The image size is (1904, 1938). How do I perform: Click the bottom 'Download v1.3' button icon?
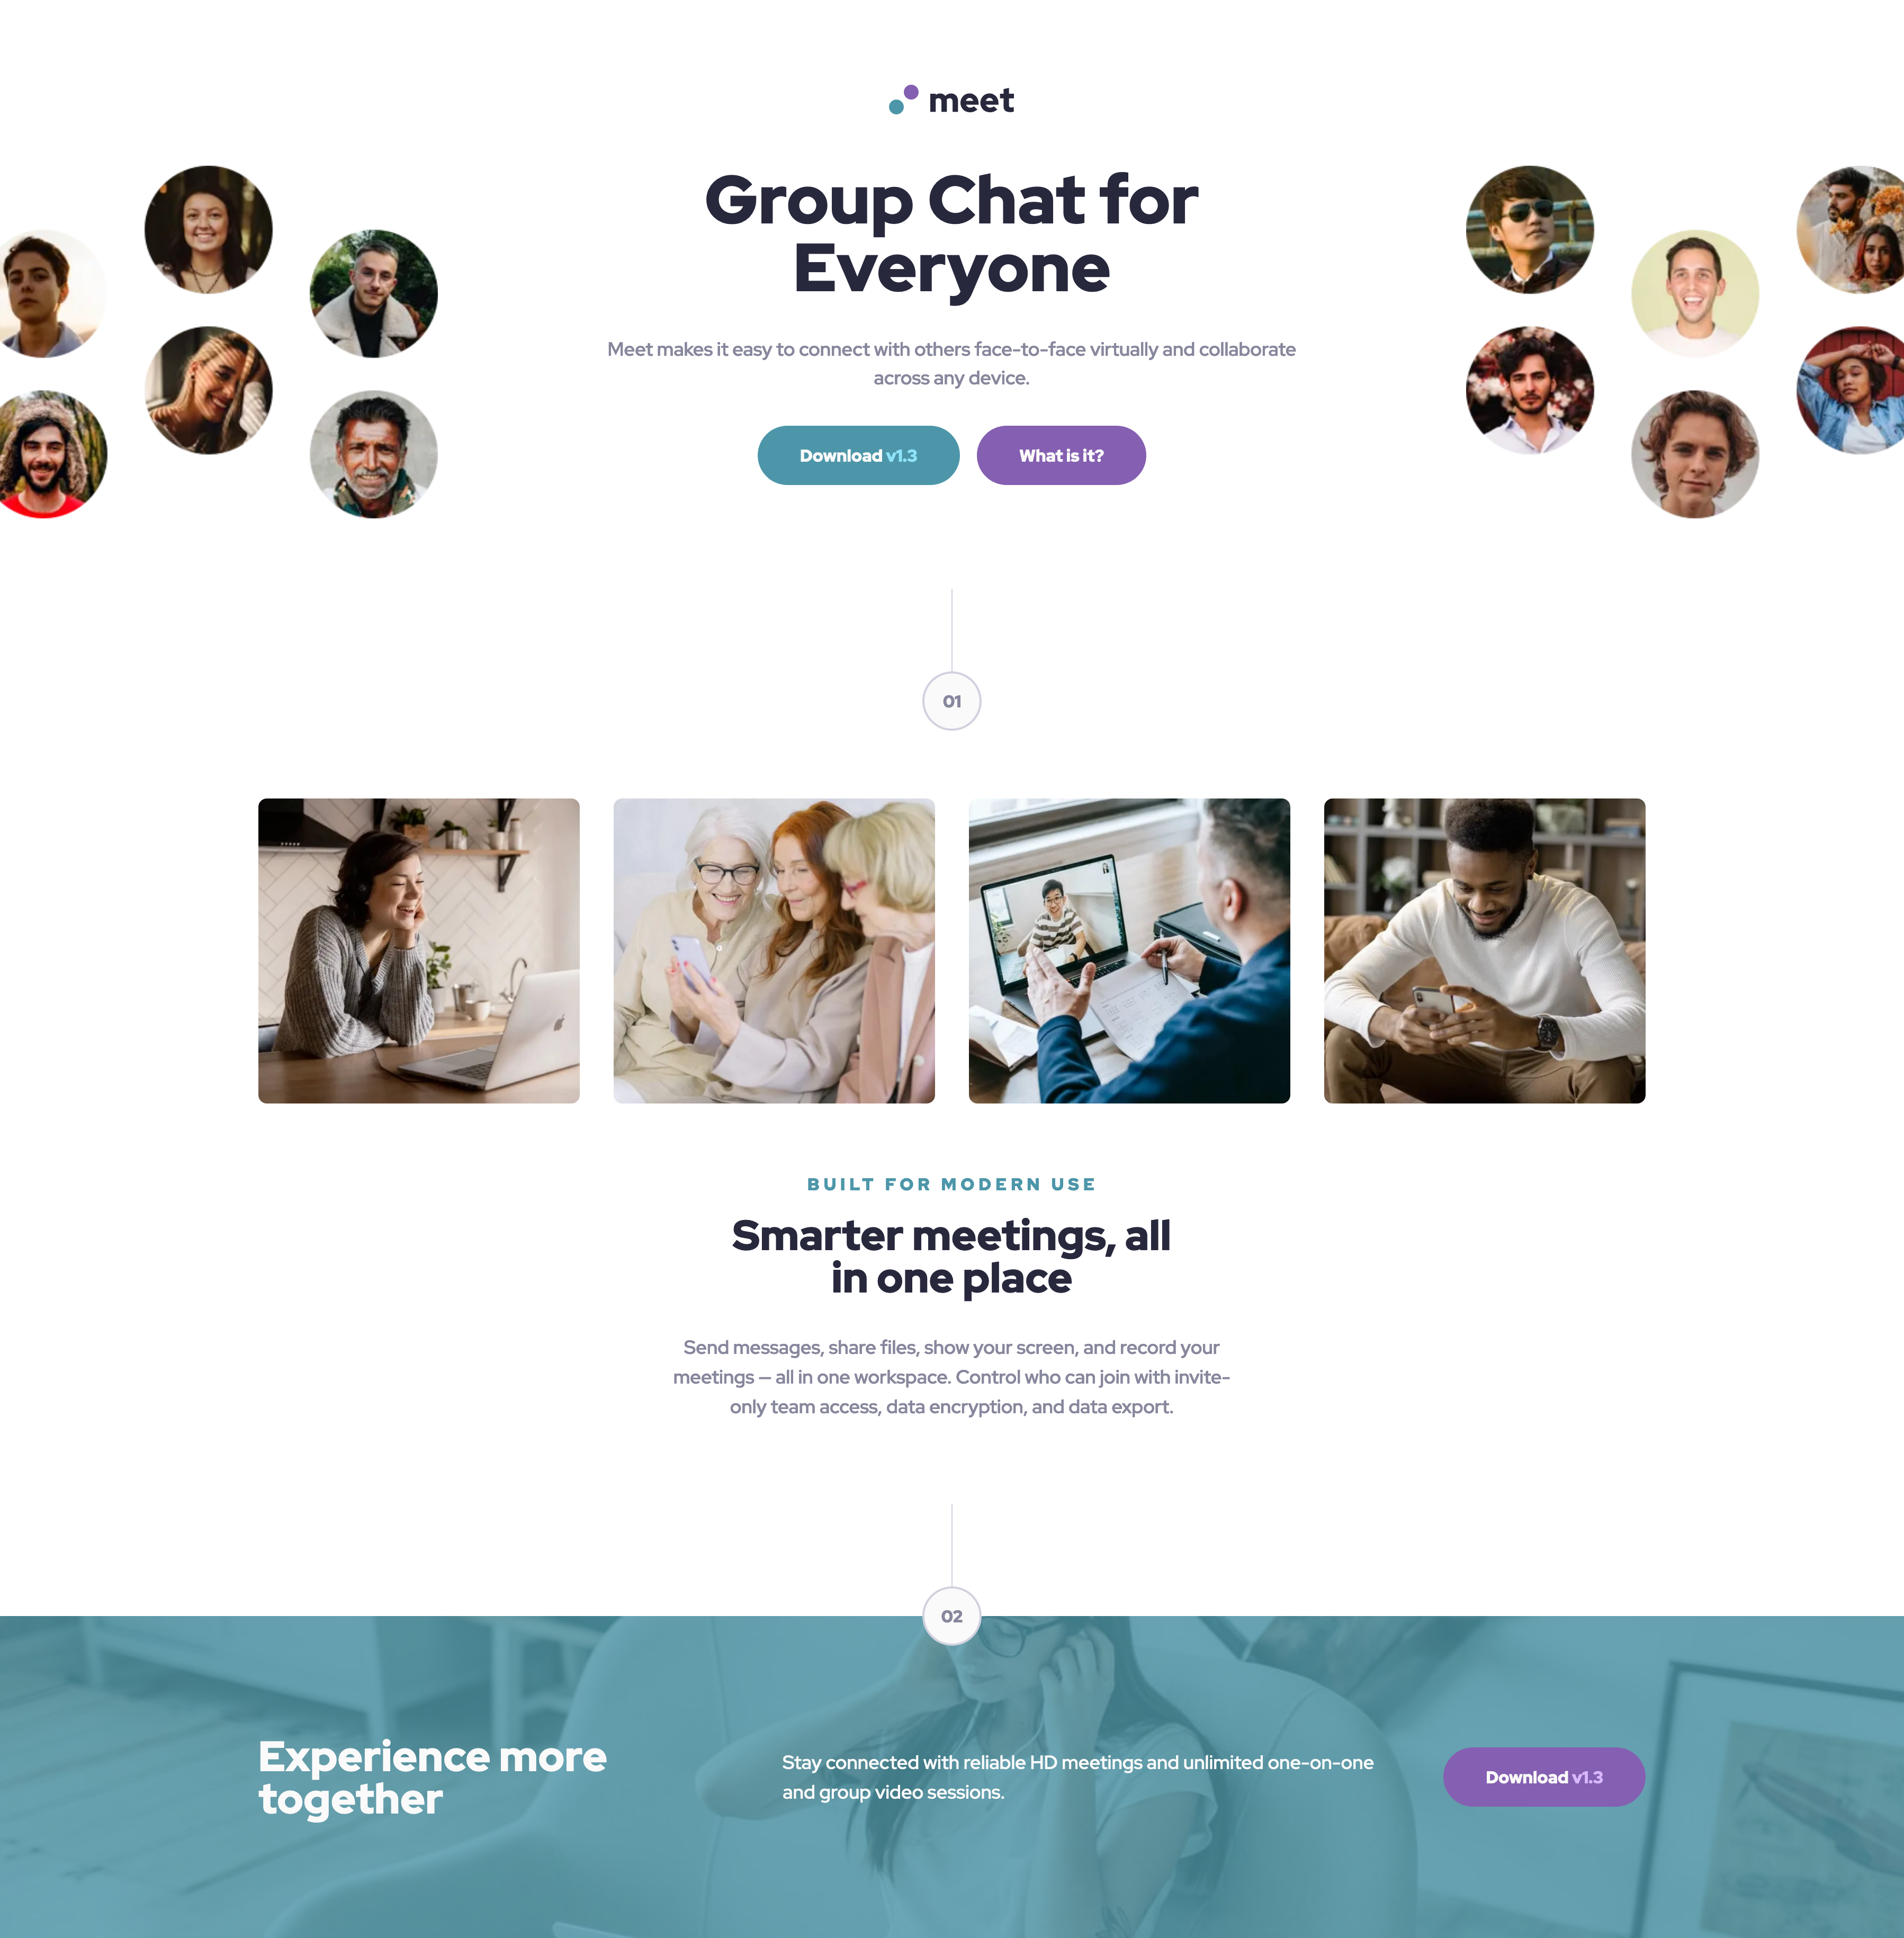(1541, 1778)
